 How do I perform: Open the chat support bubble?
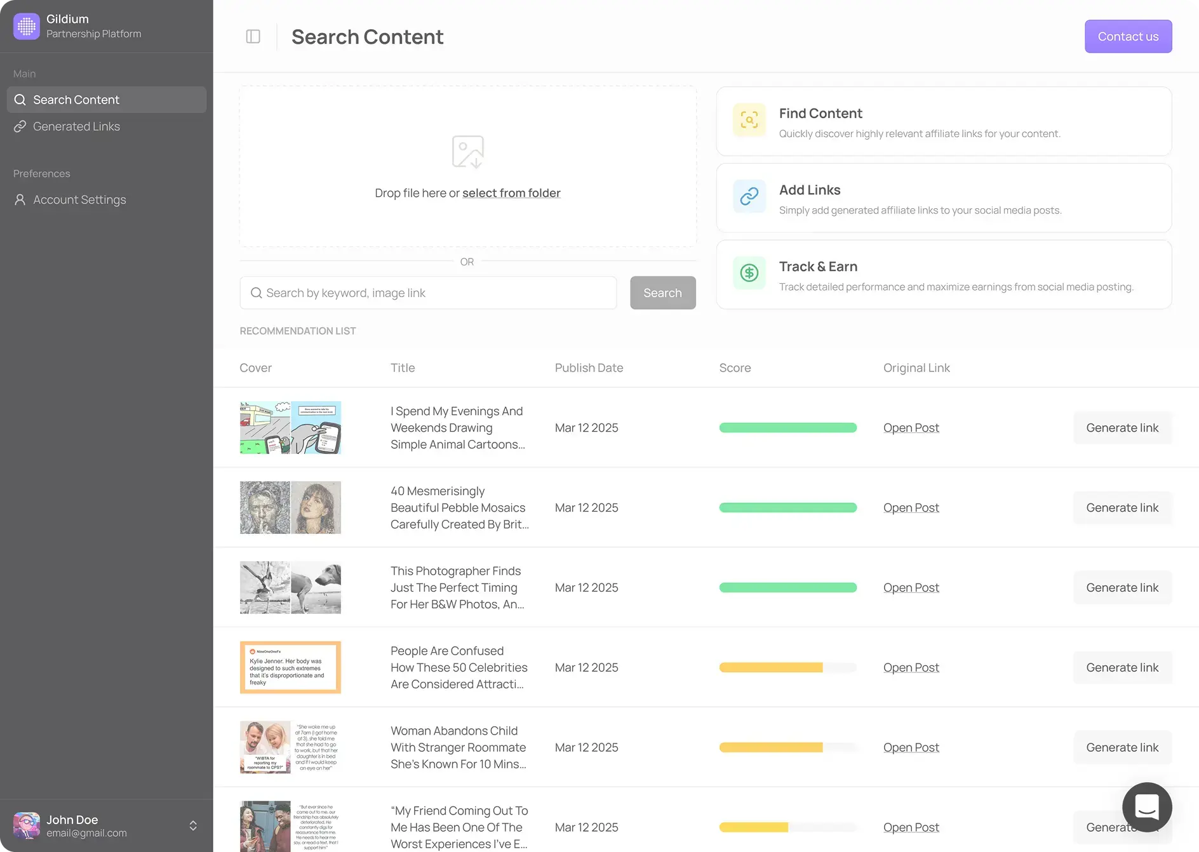pyautogui.click(x=1147, y=807)
